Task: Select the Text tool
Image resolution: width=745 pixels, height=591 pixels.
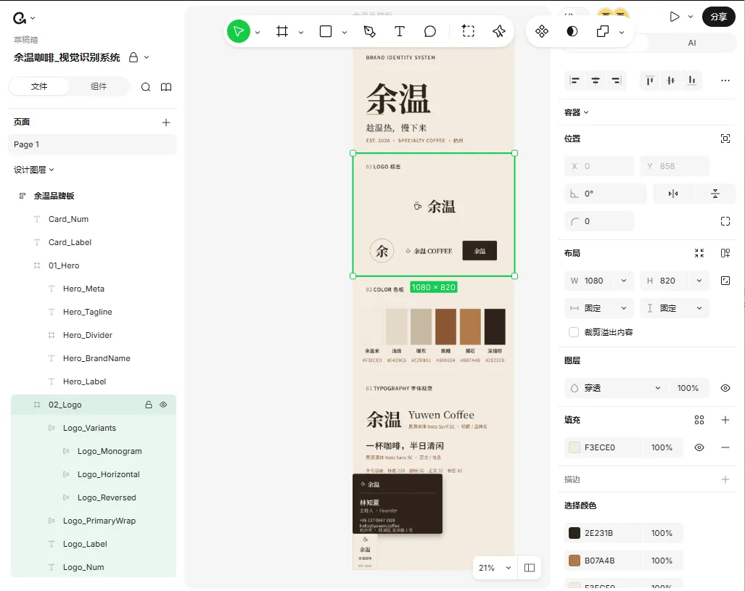Action: click(x=399, y=32)
